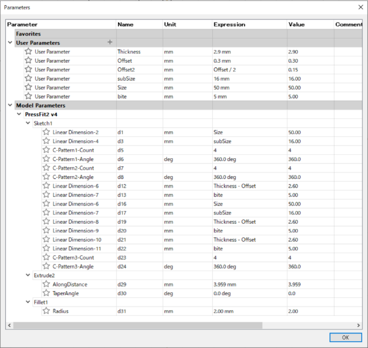Select the Name column header
368x348 pixels.
(139, 24)
